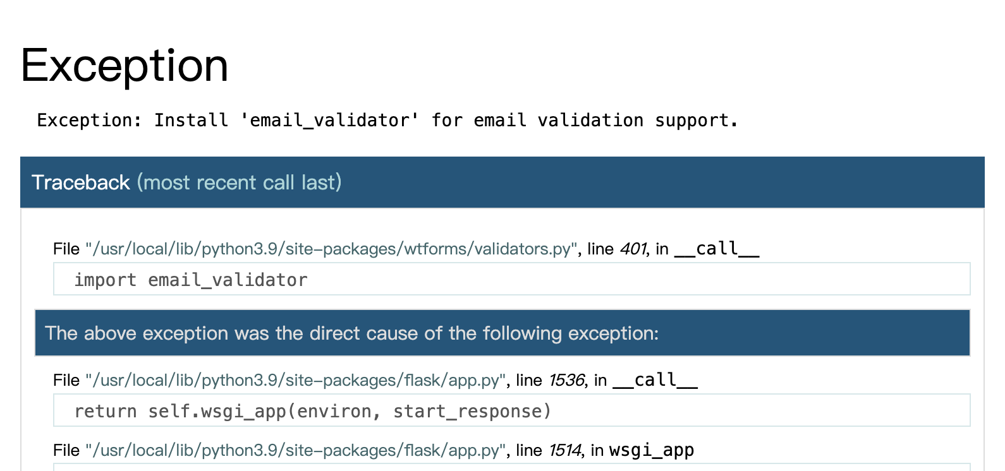Click the '(most recent call last)' label
1005x471 pixels.
239,182
